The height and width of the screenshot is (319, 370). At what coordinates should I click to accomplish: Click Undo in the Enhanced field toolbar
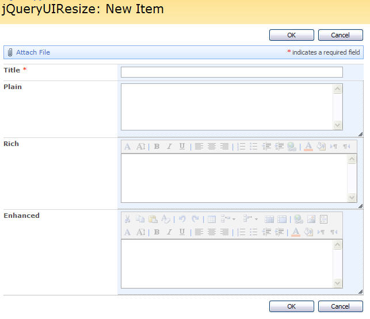click(x=182, y=219)
